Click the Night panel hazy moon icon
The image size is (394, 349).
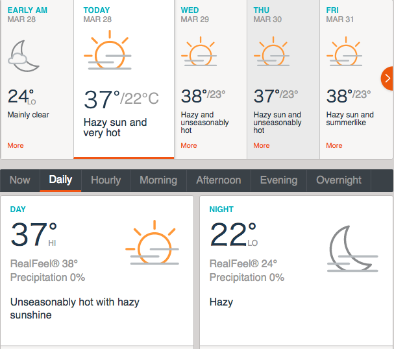[x=353, y=248]
